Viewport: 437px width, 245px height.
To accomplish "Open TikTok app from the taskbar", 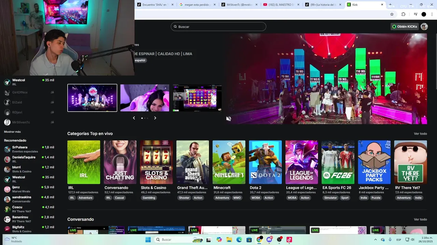I will pyautogui.click(x=289, y=240).
